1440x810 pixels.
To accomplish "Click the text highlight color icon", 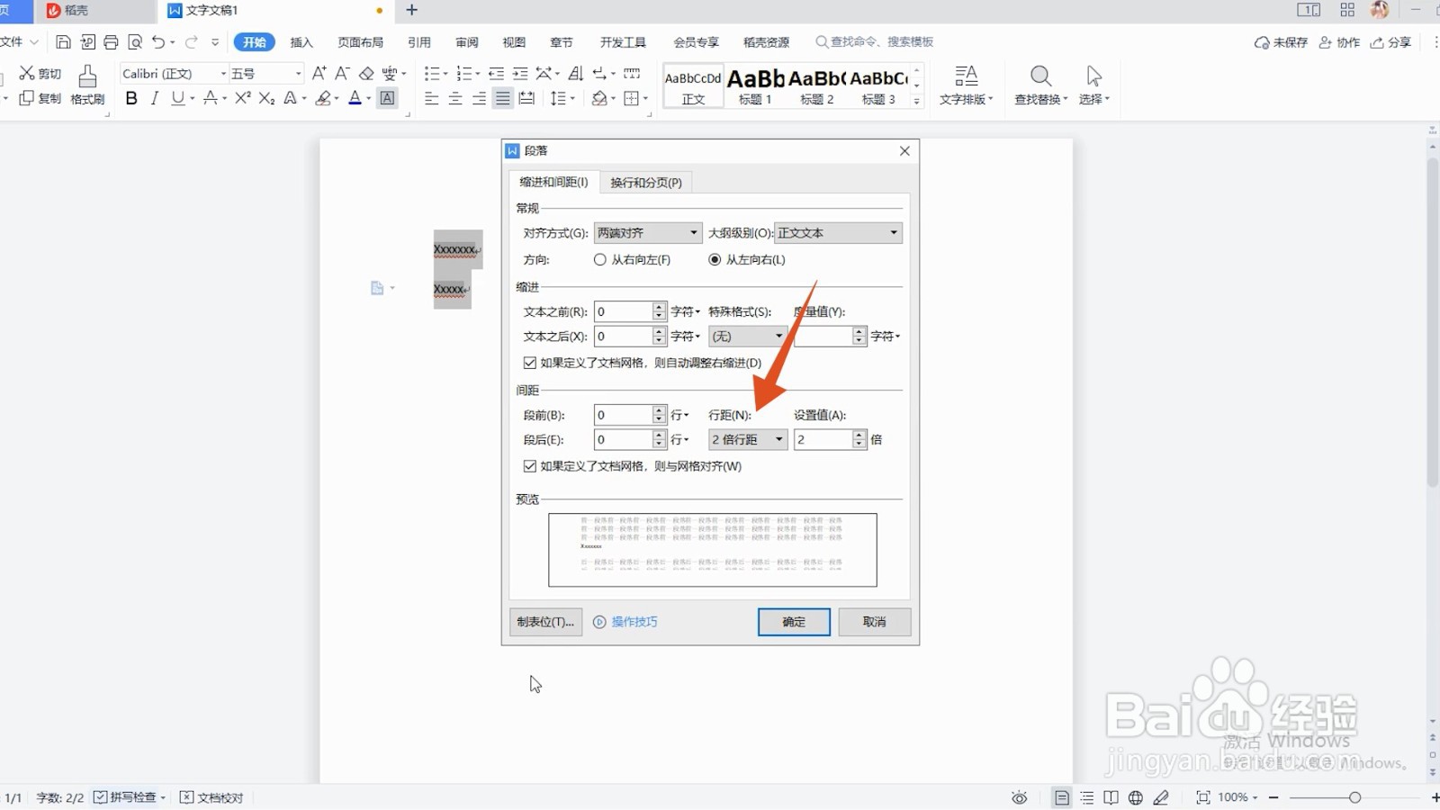I will click(323, 98).
